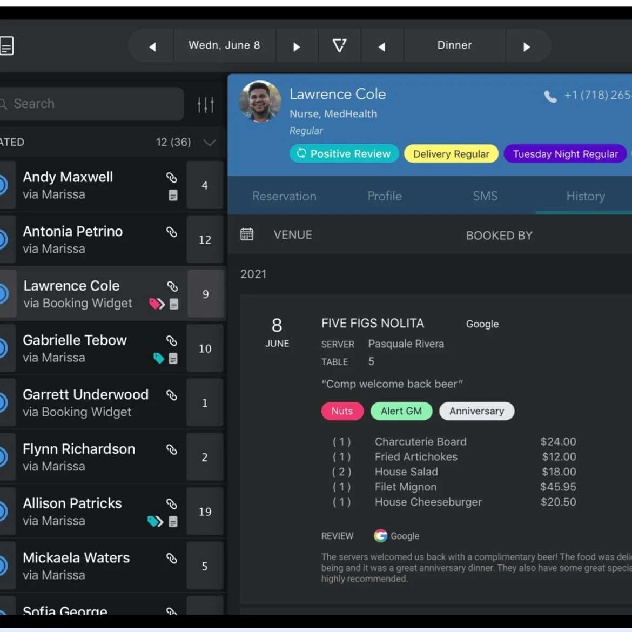Switch to the Profile tab
This screenshot has height=632, width=632.
click(384, 196)
